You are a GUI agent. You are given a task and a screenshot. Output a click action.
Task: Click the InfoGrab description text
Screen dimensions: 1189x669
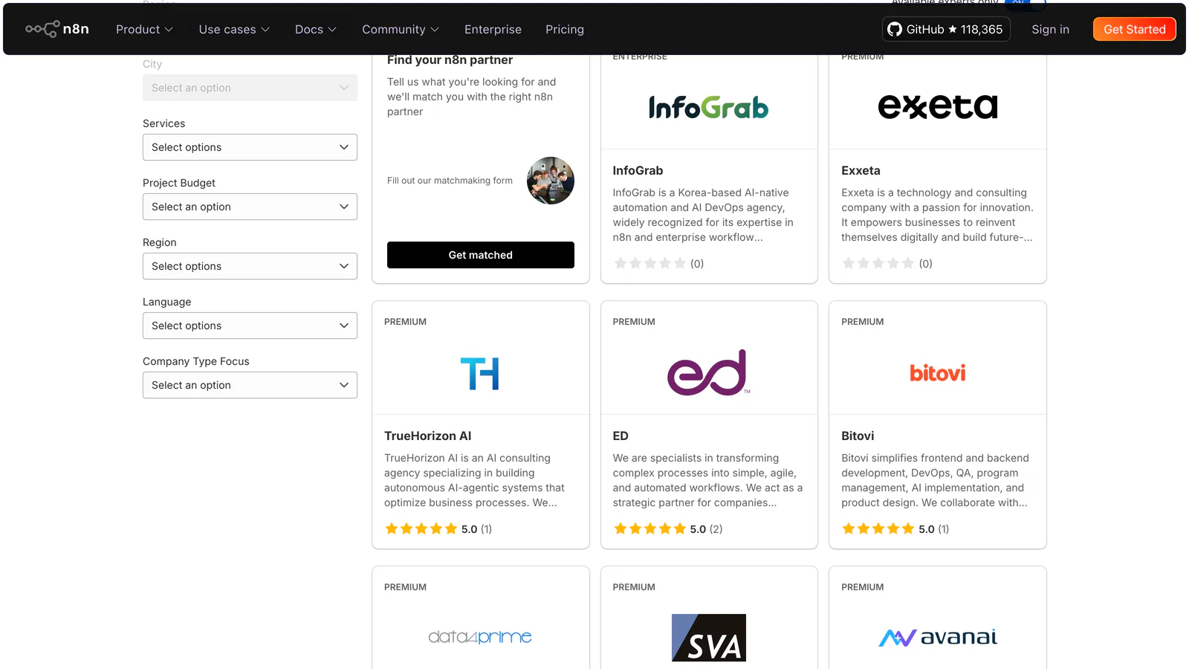pos(703,215)
